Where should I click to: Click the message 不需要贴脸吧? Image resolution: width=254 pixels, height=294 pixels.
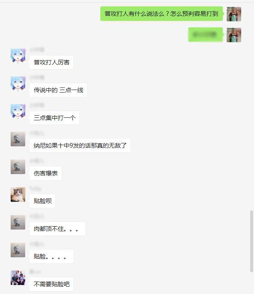[51, 284]
